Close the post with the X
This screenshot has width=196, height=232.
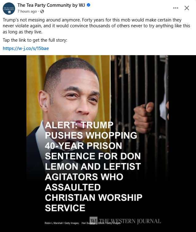click(187, 8)
